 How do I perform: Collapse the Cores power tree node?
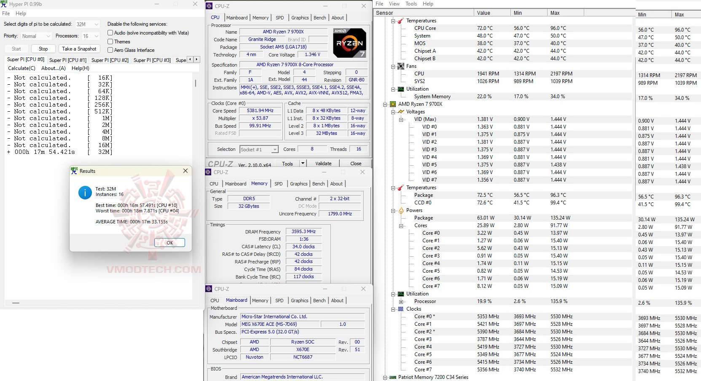tap(401, 225)
